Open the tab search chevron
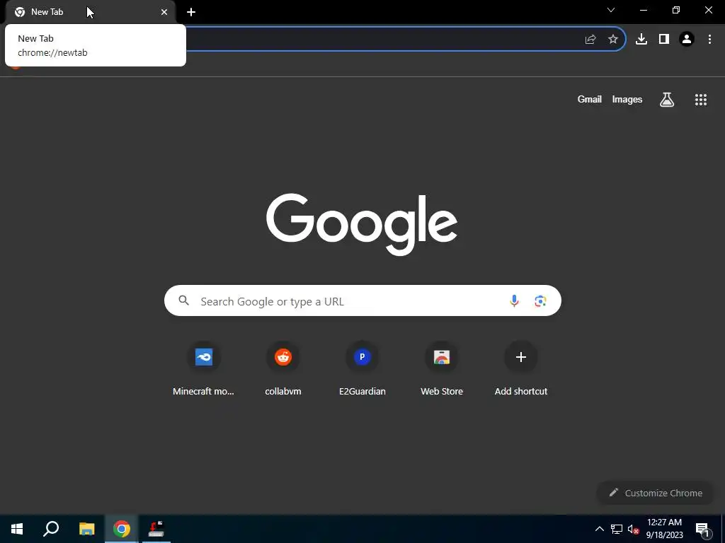This screenshot has width=725, height=543. pos(611,10)
